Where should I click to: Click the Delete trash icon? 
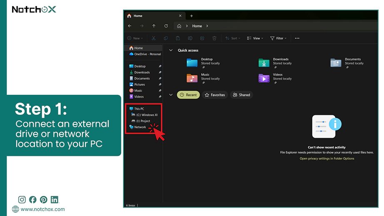point(214,38)
